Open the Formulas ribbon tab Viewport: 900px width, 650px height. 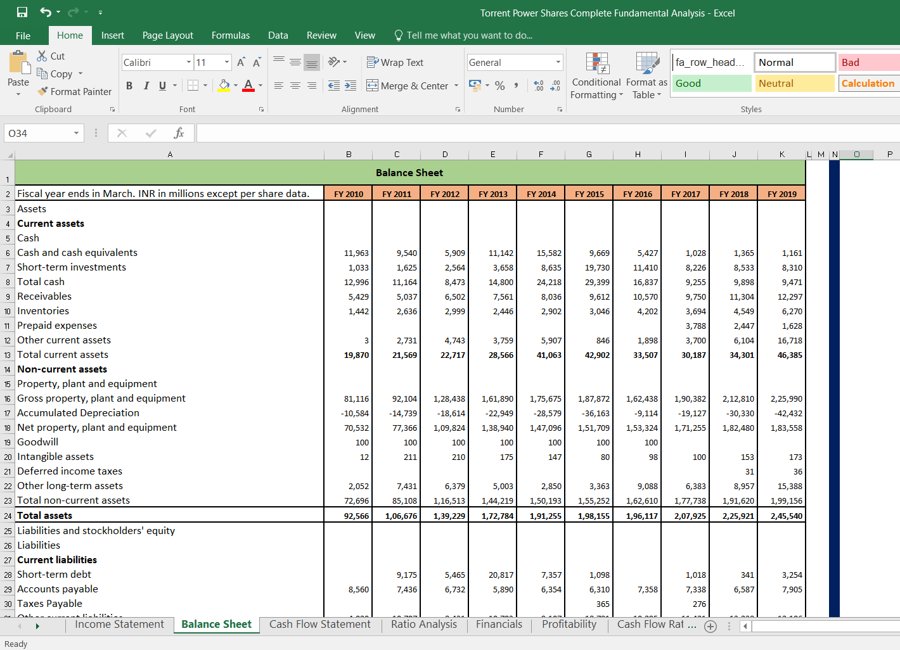click(231, 35)
